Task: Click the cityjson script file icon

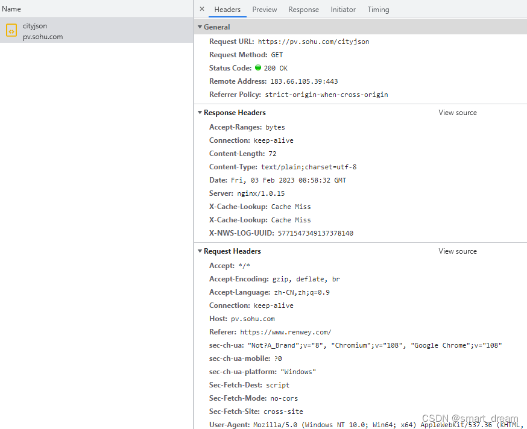Action: 11,31
